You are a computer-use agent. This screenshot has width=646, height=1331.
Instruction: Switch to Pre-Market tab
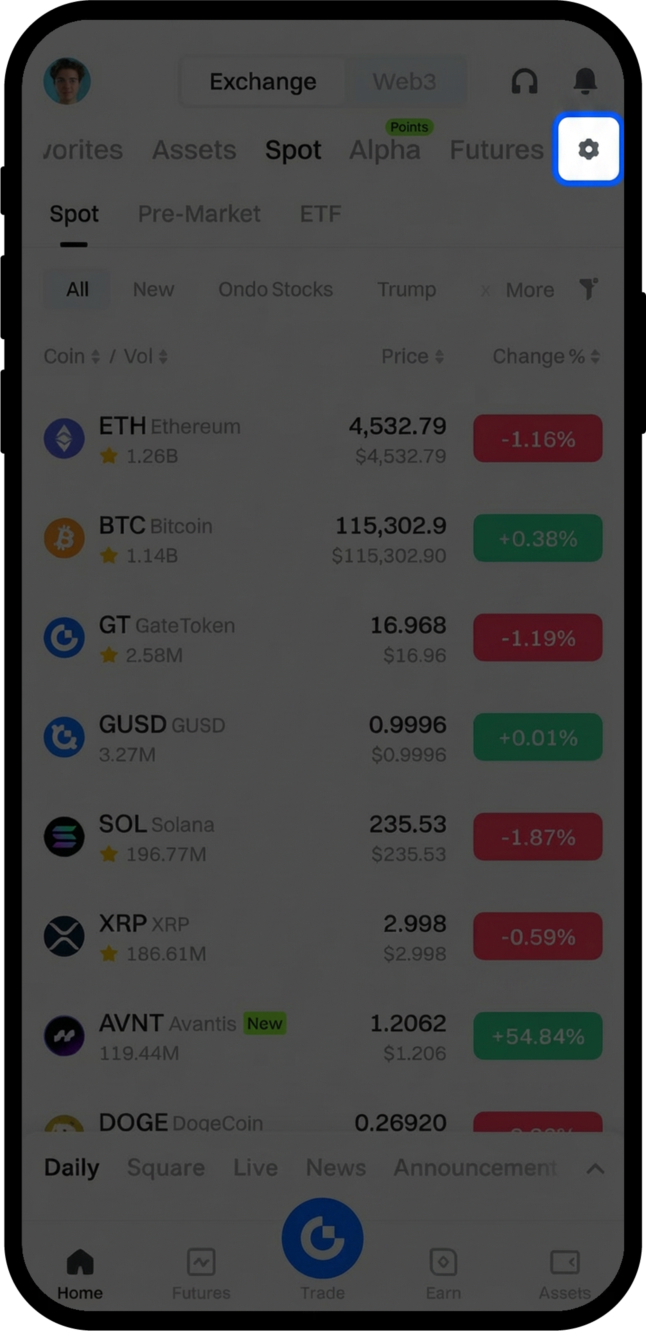click(199, 214)
